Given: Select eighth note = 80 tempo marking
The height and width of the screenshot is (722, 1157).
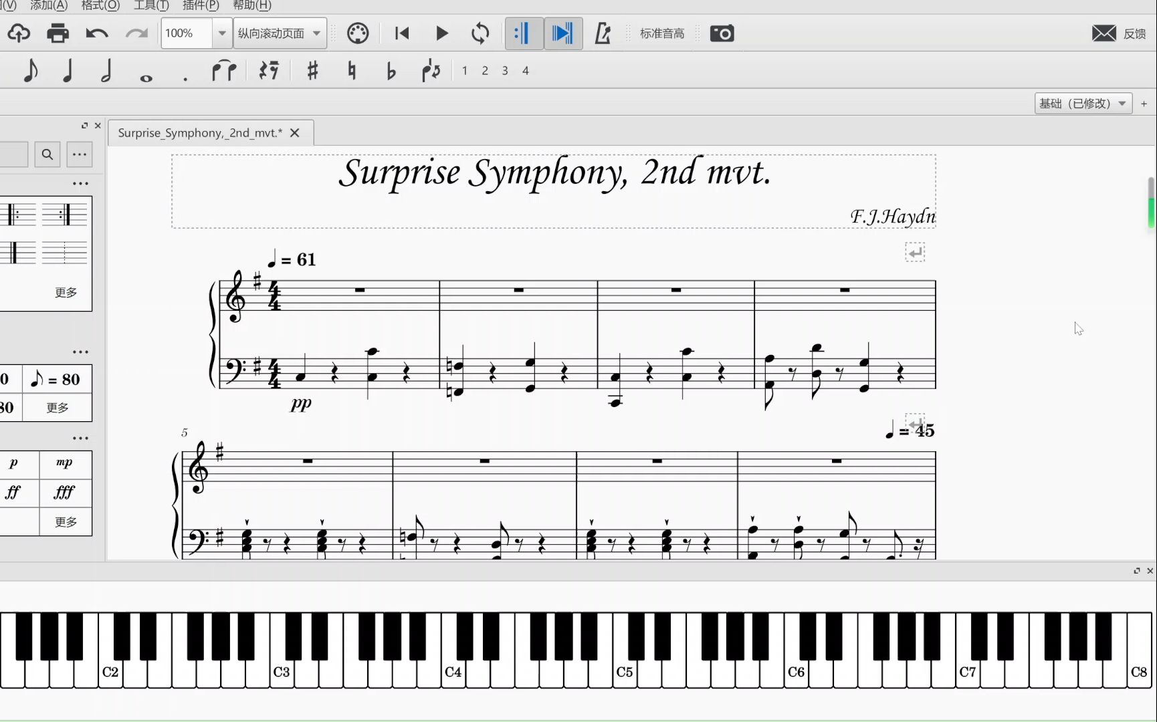Looking at the screenshot, I should 56,379.
